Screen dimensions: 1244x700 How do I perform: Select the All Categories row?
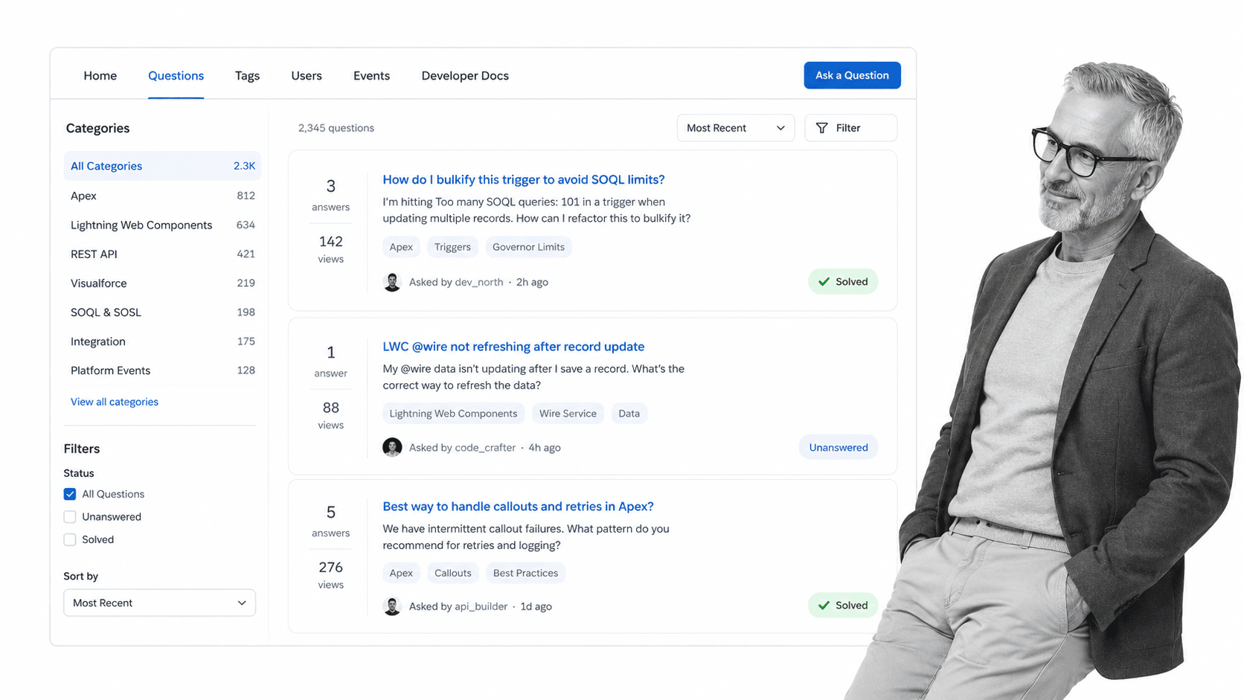[x=162, y=166]
